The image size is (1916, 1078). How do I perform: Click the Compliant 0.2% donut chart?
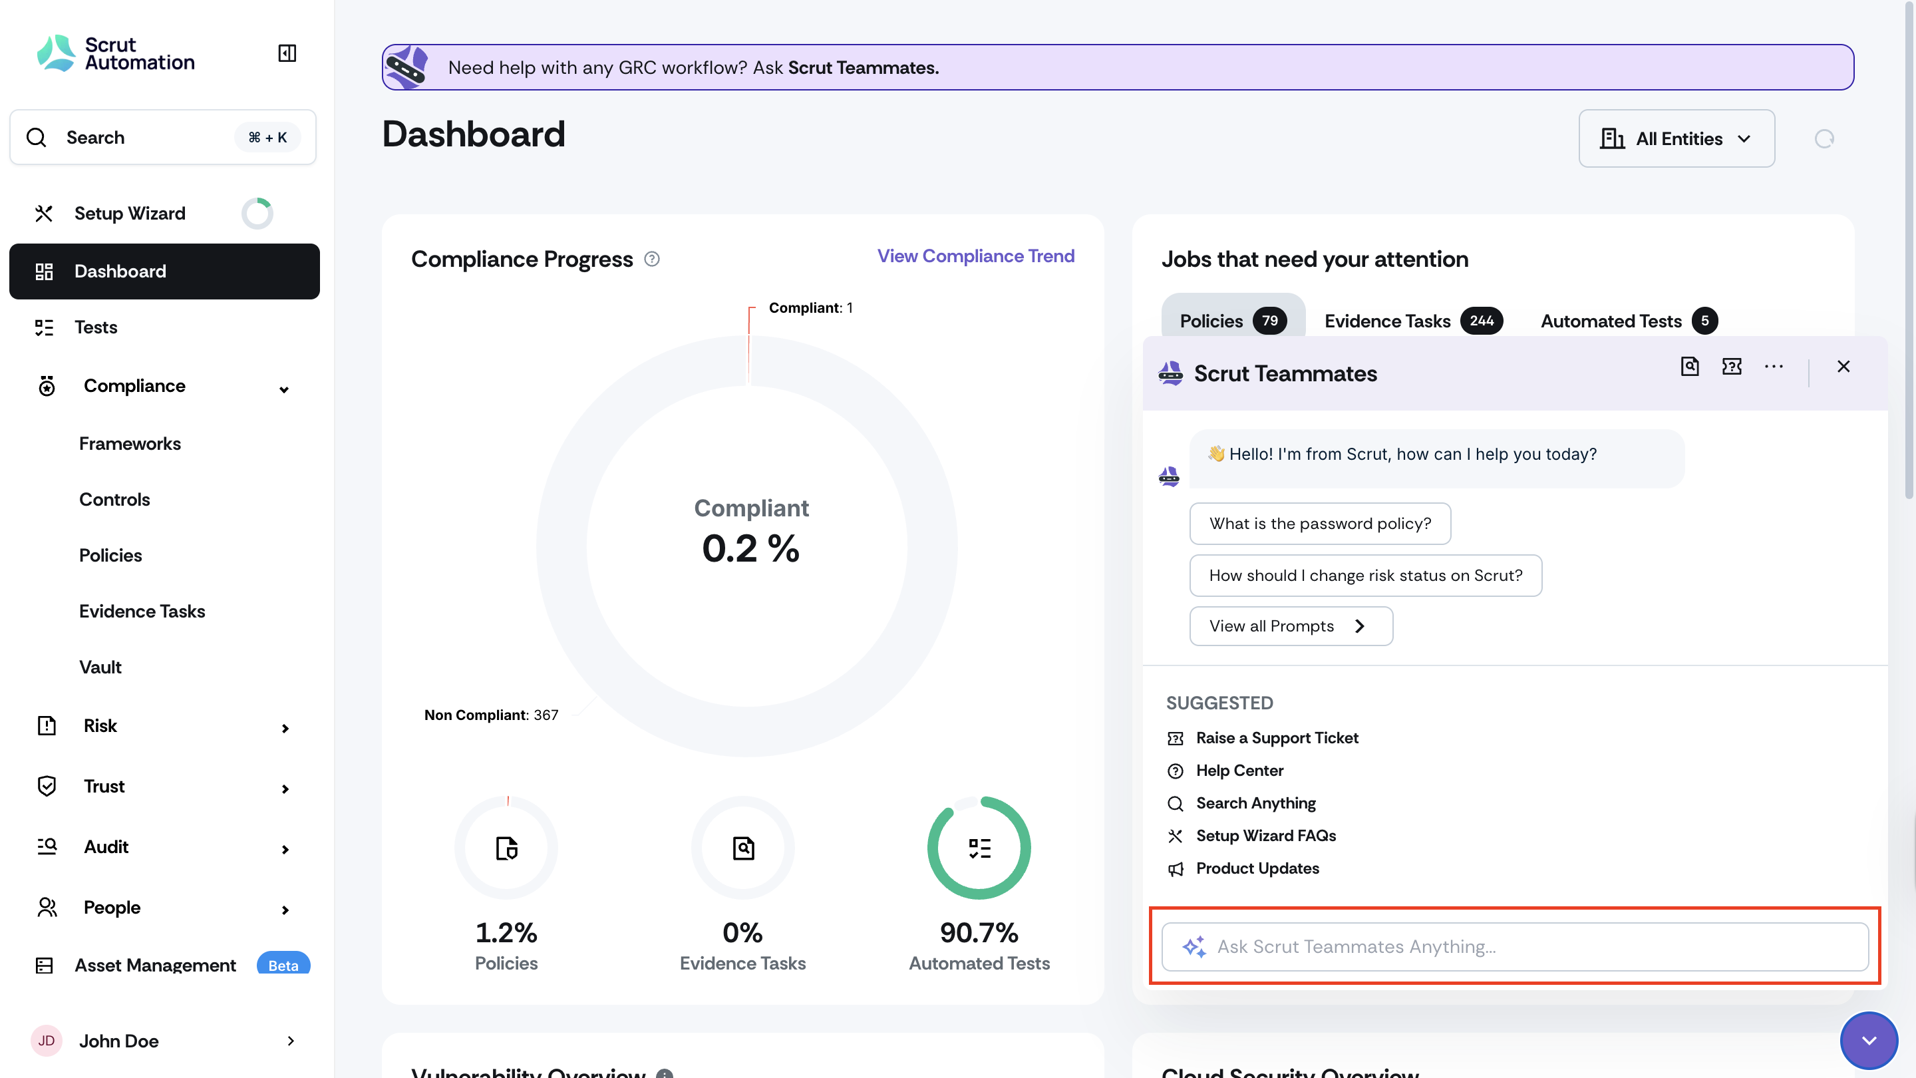(746, 546)
